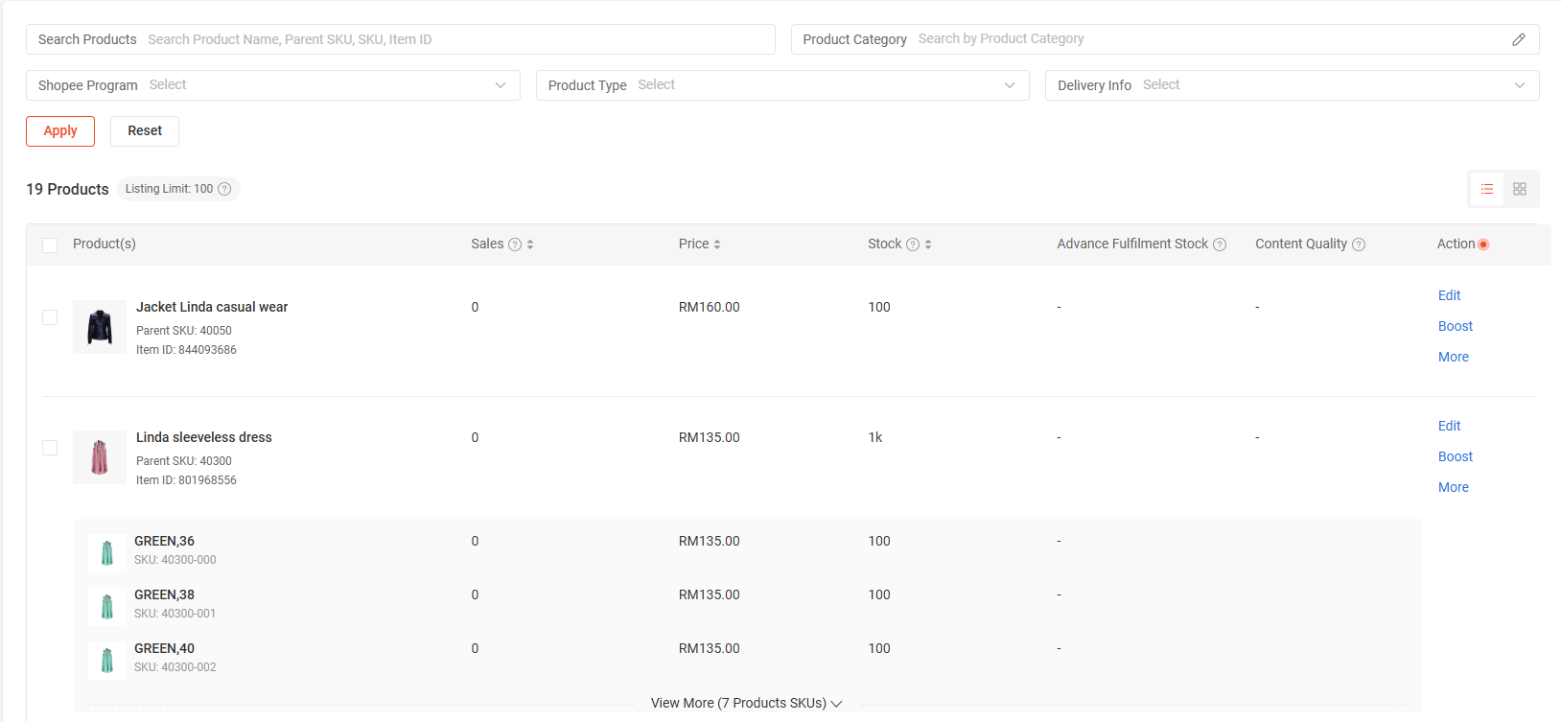The height and width of the screenshot is (722, 1561).
Task: Toggle the select-all products checkbox
Action: point(50,245)
